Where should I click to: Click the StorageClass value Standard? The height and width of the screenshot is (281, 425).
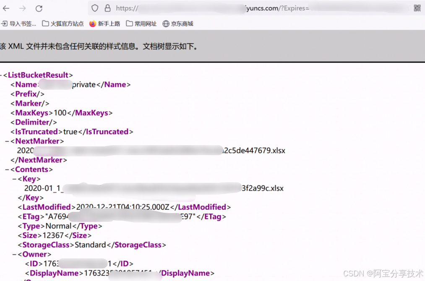[90, 245]
